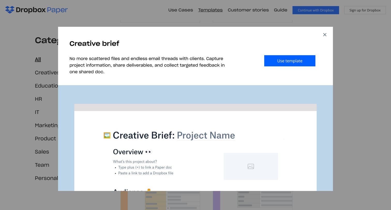This screenshot has width=391, height=210.
Task: Select the HR category
Action: click(x=39, y=99)
